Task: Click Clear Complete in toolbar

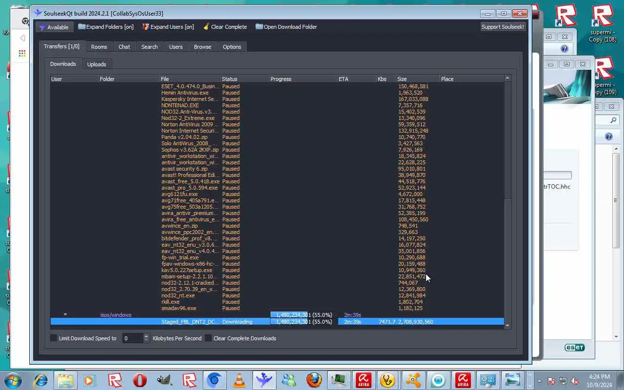Action: tap(225, 27)
